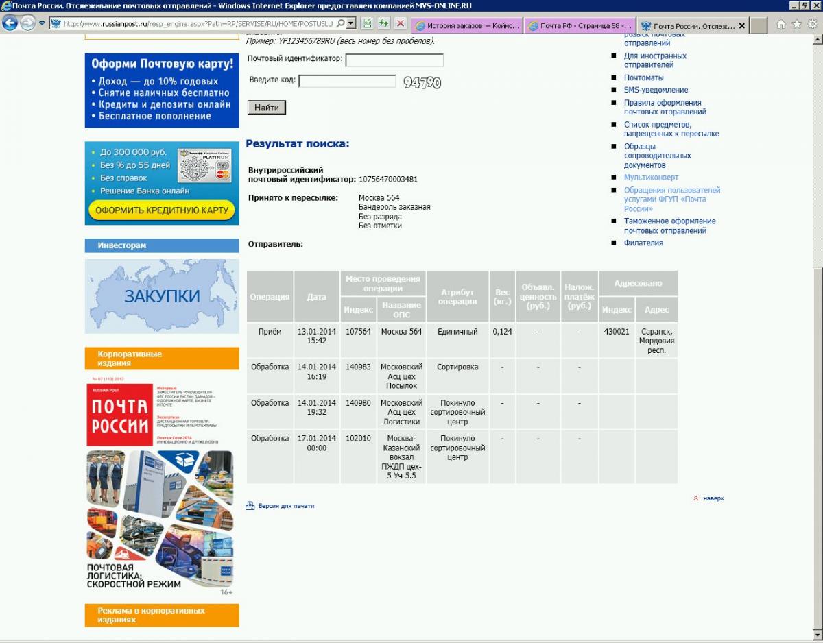Open the "ЗАКУПКИ" map banner
The width and height of the screenshot is (823, 643).
pos(162,296)
